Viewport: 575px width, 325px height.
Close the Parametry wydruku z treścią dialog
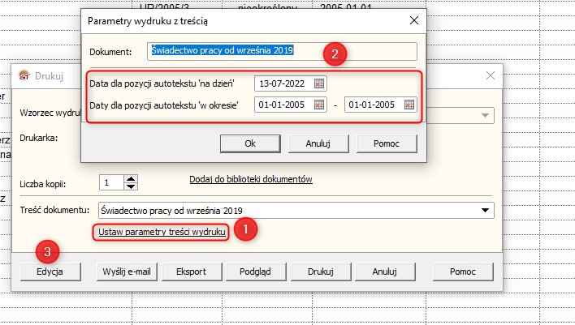(x=414, y=20)
